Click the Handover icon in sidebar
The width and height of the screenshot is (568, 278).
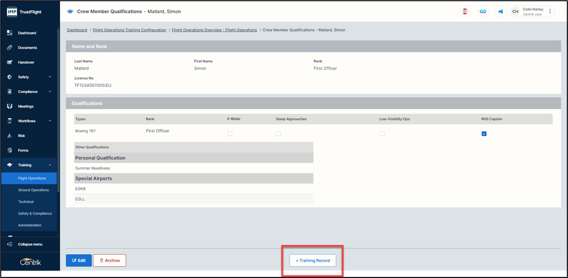[10, 62]
